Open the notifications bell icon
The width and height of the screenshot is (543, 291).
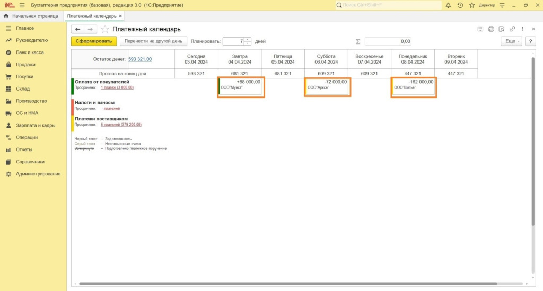pyautogui.click(x=448, y=5)
